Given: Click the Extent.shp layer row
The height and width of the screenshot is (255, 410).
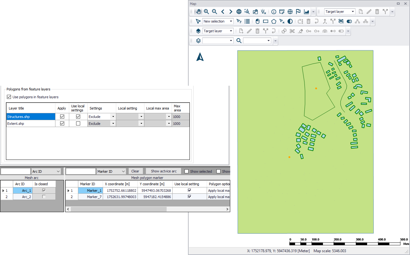Looking at the screenshot, I should 98,124.
